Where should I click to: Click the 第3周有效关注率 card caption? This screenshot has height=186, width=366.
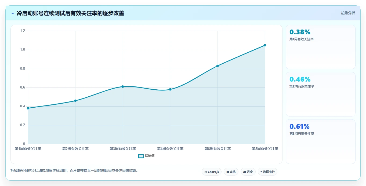pyautogui.click(x=302, y=134)
